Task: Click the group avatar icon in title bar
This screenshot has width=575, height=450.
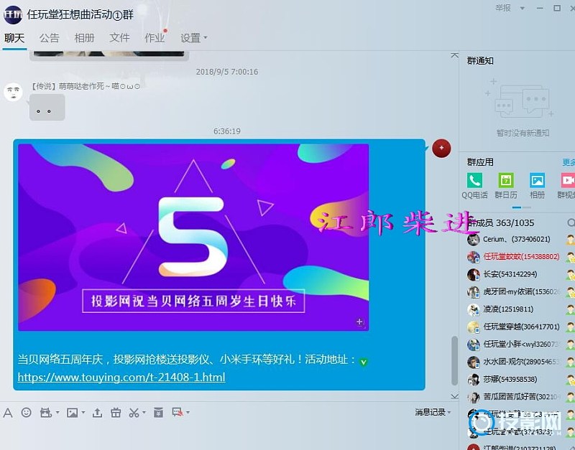Action: click(x=12, y=14)
